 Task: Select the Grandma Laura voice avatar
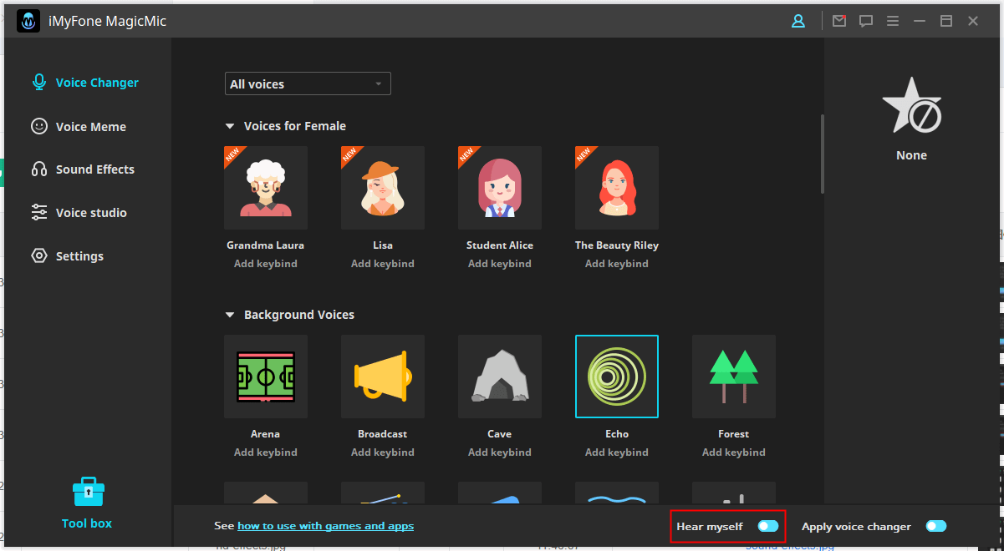click(266, 188)
